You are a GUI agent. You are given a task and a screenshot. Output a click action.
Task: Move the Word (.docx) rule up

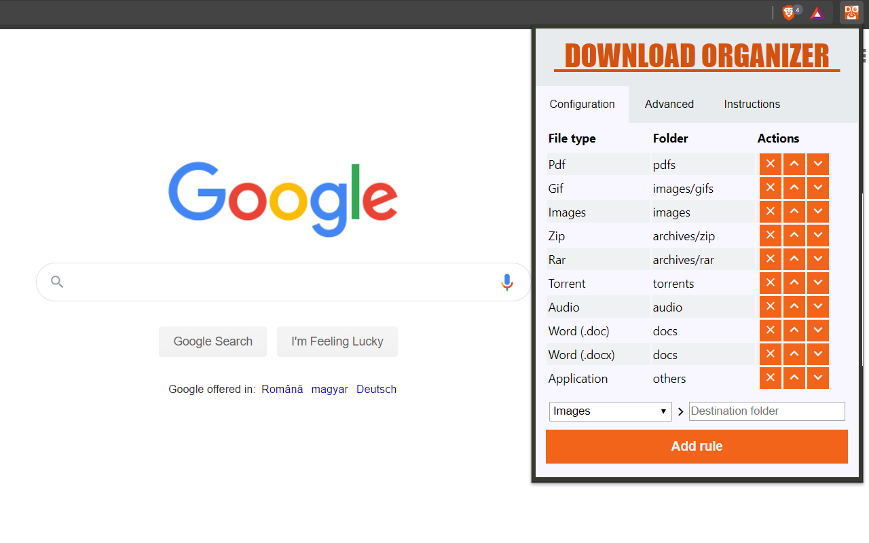pyautogui.click(x=794, y=354)
